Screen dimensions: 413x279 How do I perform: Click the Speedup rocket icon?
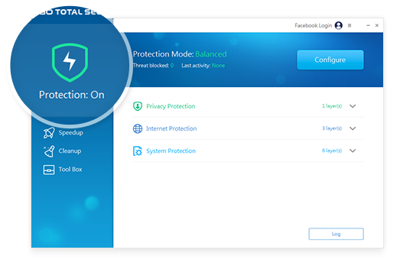(x=49, y=133)
